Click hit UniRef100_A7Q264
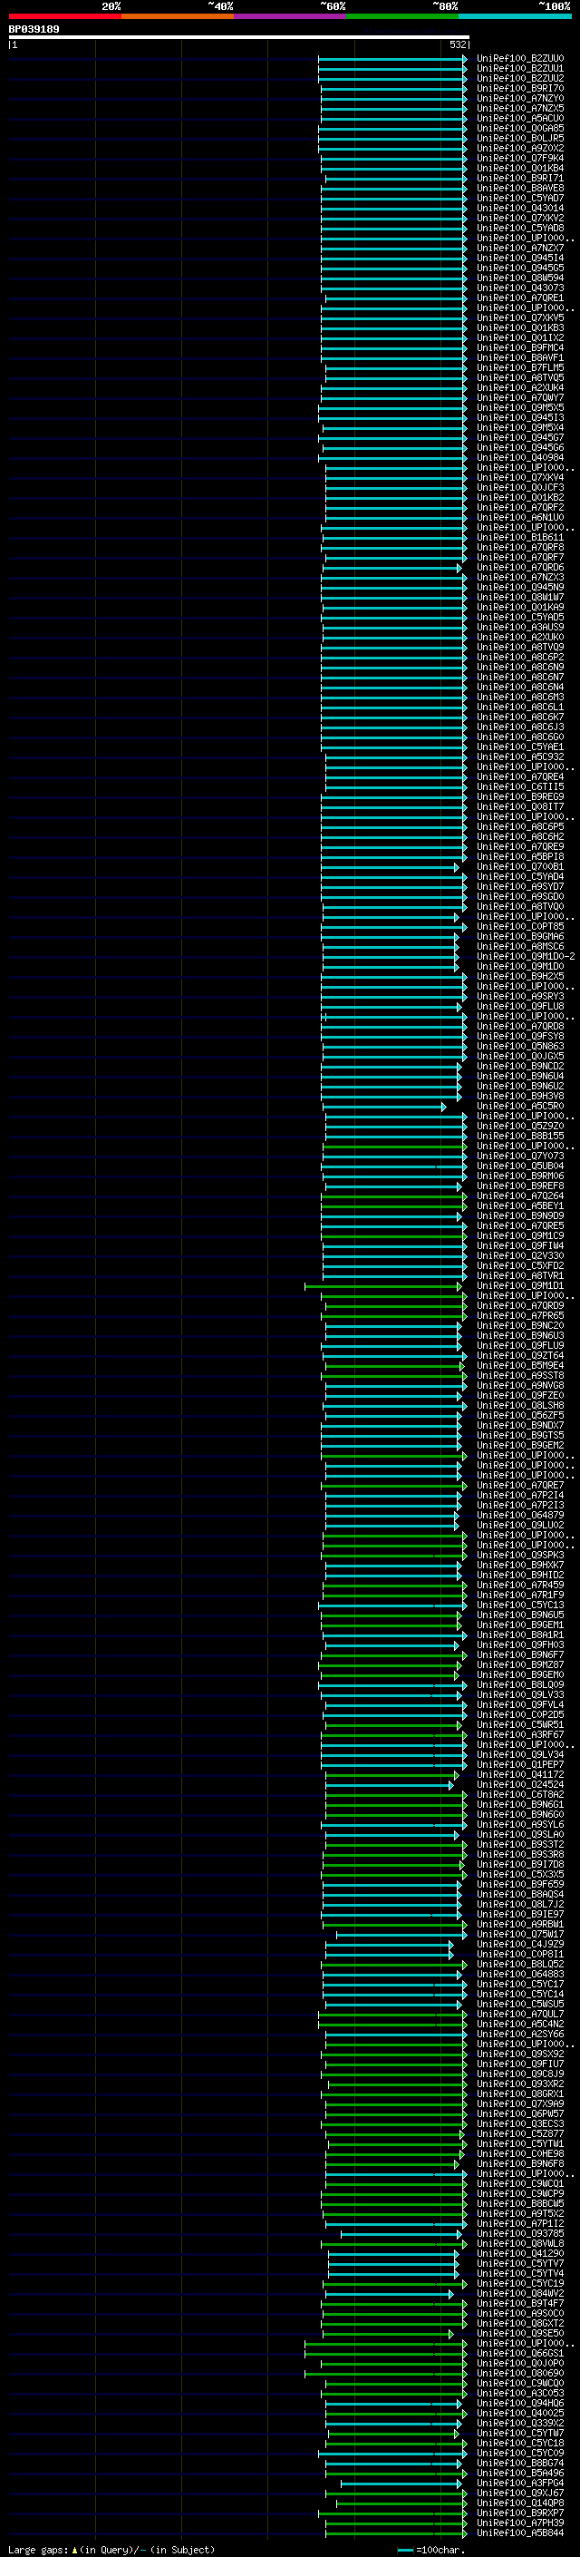The height and width of the screenshot is (2557, 580). click(520, 1196)
